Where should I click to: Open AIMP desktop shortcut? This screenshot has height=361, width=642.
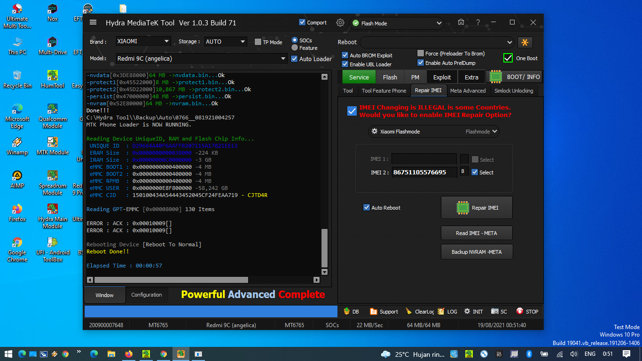(17, 180)
